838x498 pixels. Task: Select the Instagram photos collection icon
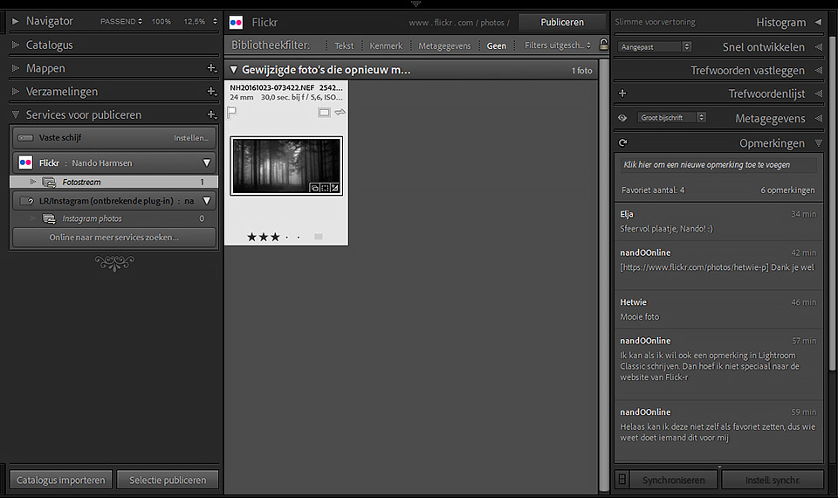(x=49, y=218)
